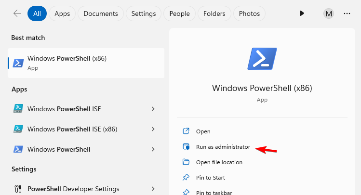The height and width of the screenshot is (195, 361).
Task: Switch to the Settings filter tab
Action: (x=144, y=13)
